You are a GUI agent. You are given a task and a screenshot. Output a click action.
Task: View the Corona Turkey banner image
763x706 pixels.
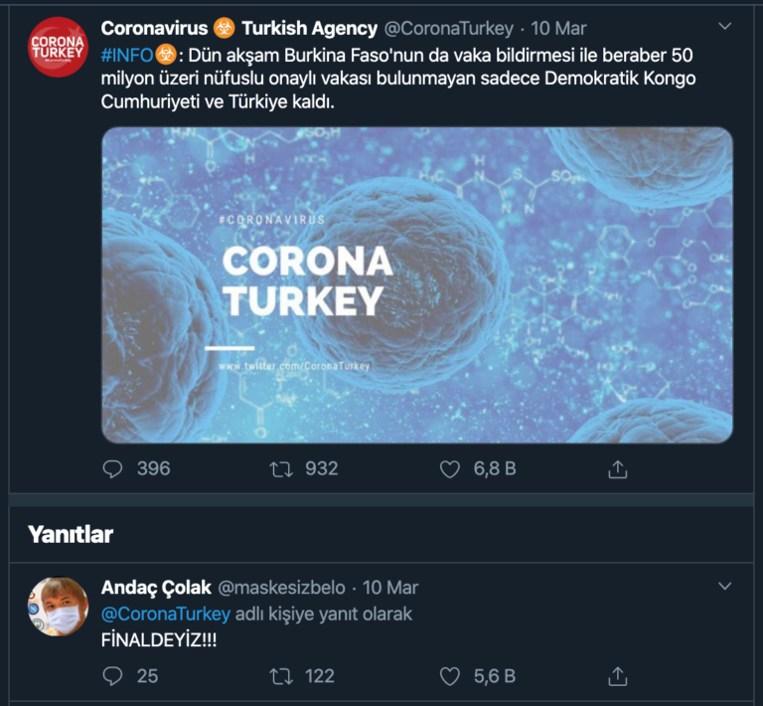(x=417, y=284)
